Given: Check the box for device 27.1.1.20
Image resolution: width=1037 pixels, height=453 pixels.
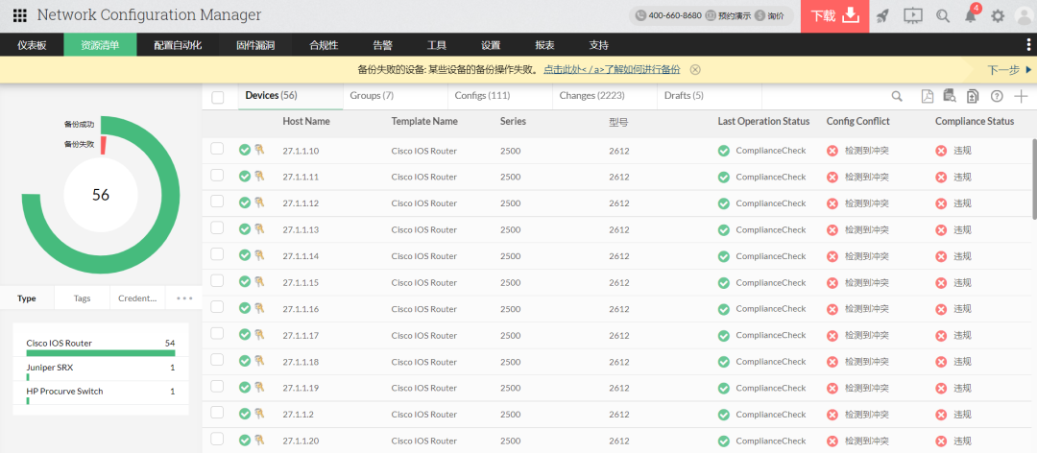Looking at the screenshot, I should coord(217,440).
